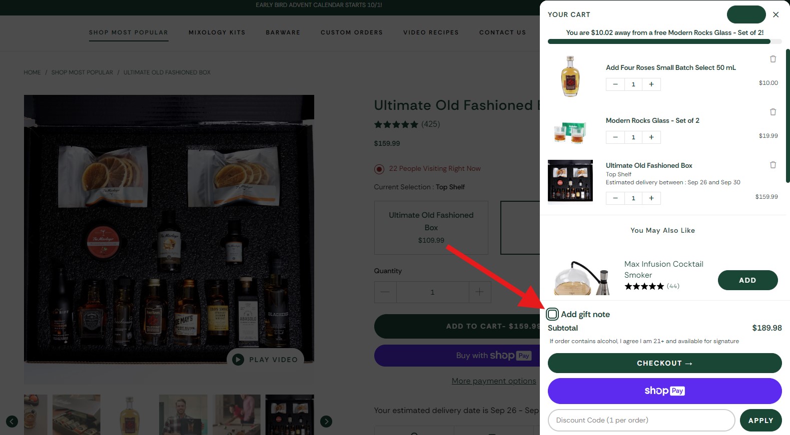This screenshot has width=790, height=435.
Task: Delete Modern Rocks Glass from cart
Action: point(772,112)
